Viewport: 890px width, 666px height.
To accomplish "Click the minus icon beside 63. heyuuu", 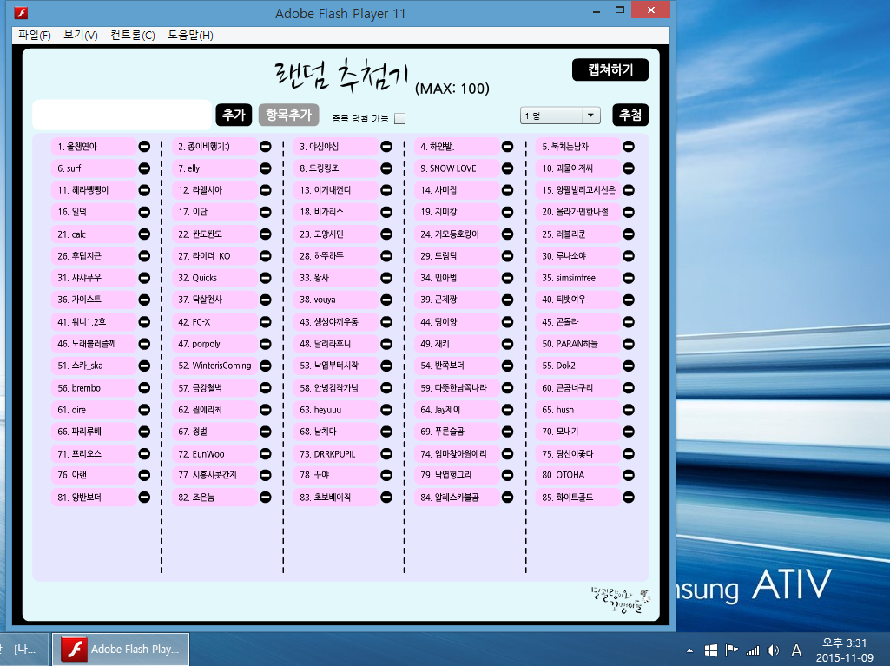I will [386, 409].
